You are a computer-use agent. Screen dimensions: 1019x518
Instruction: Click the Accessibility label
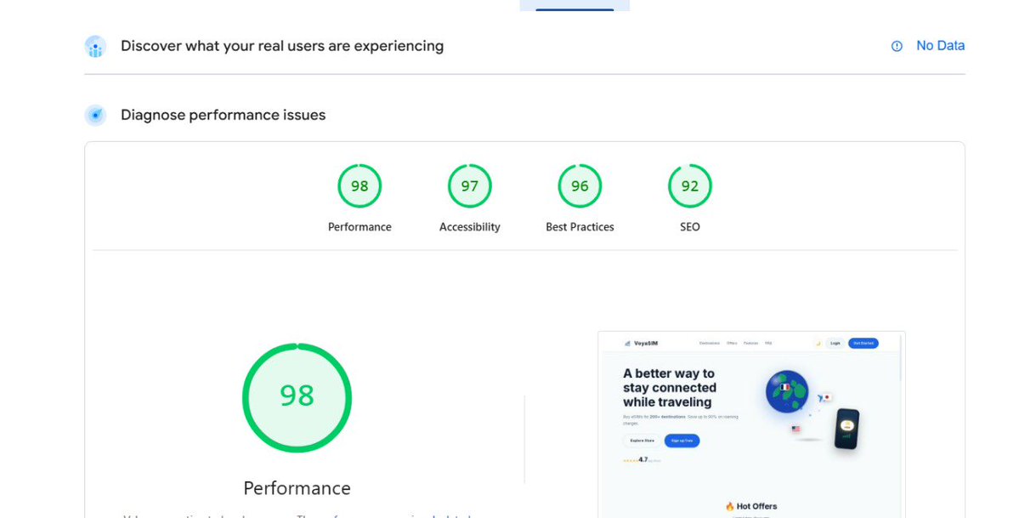[469, 227]
